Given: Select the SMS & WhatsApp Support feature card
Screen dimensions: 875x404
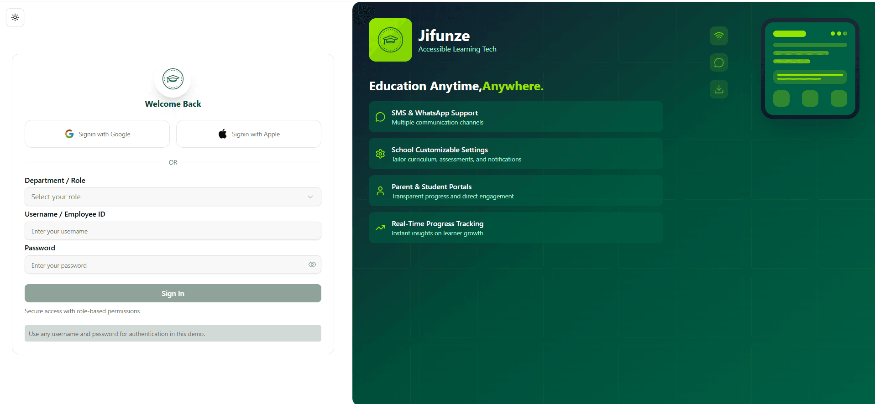Looking at the screenshot, I should (516, 117).
